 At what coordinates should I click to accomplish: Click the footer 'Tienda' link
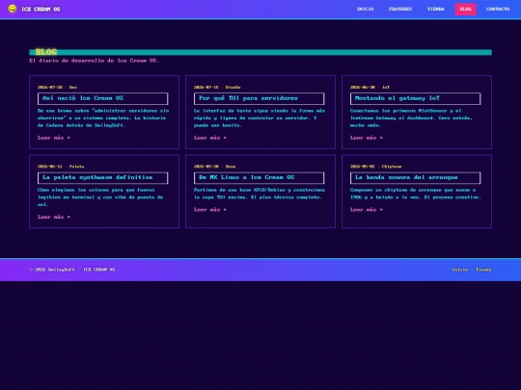[483, 270]
